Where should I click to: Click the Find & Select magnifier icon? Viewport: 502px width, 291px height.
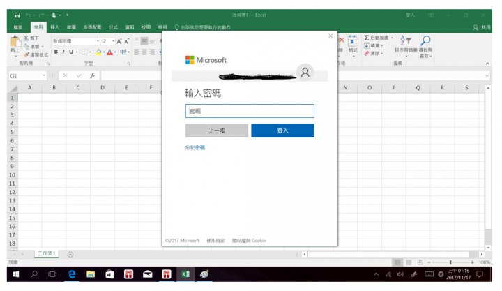pos(425,40)
